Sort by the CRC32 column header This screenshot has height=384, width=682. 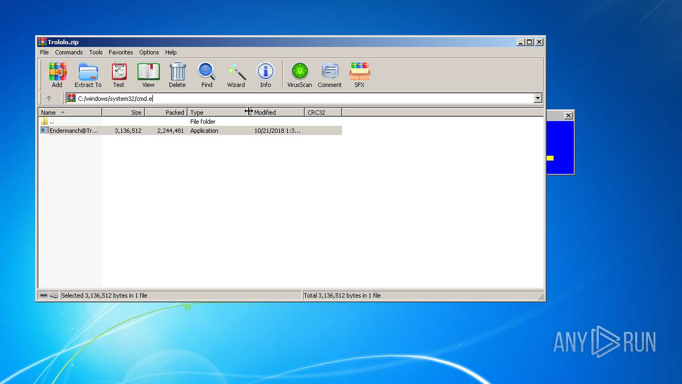[323, 113]
